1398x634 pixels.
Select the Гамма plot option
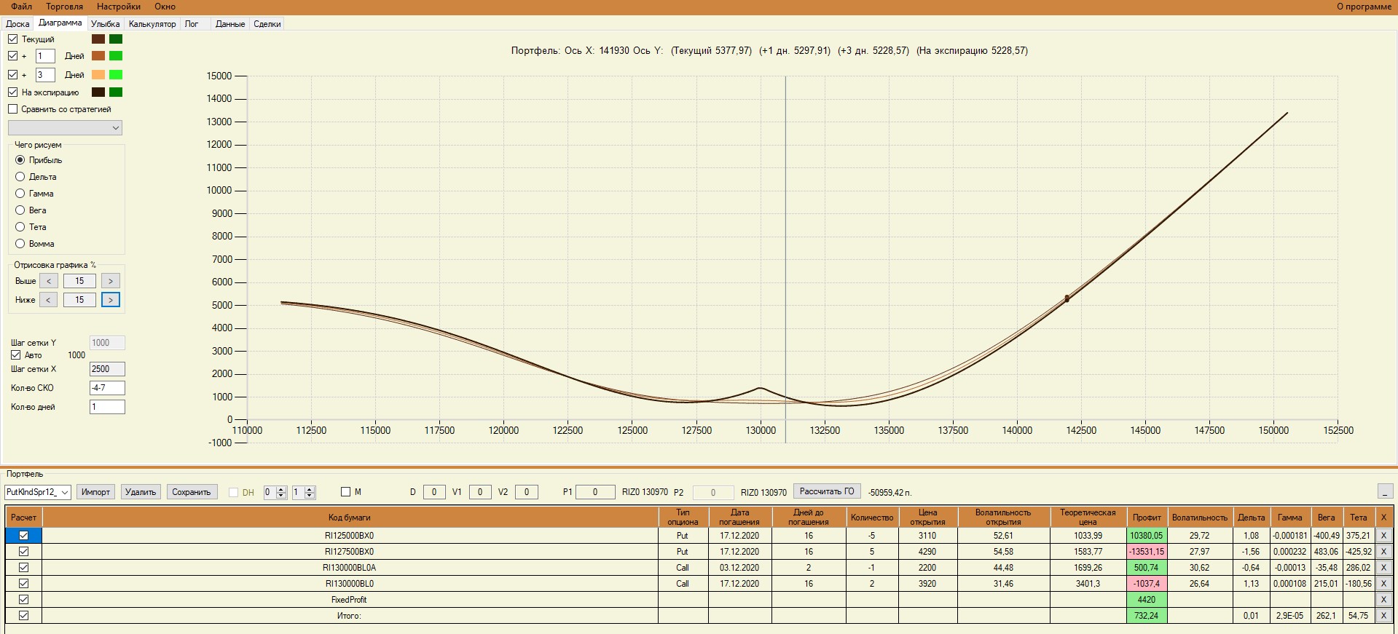(20, 194)
